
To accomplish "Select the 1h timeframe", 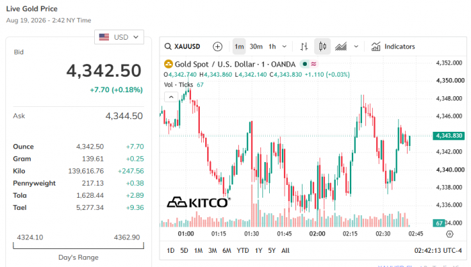I will point(272,46).
